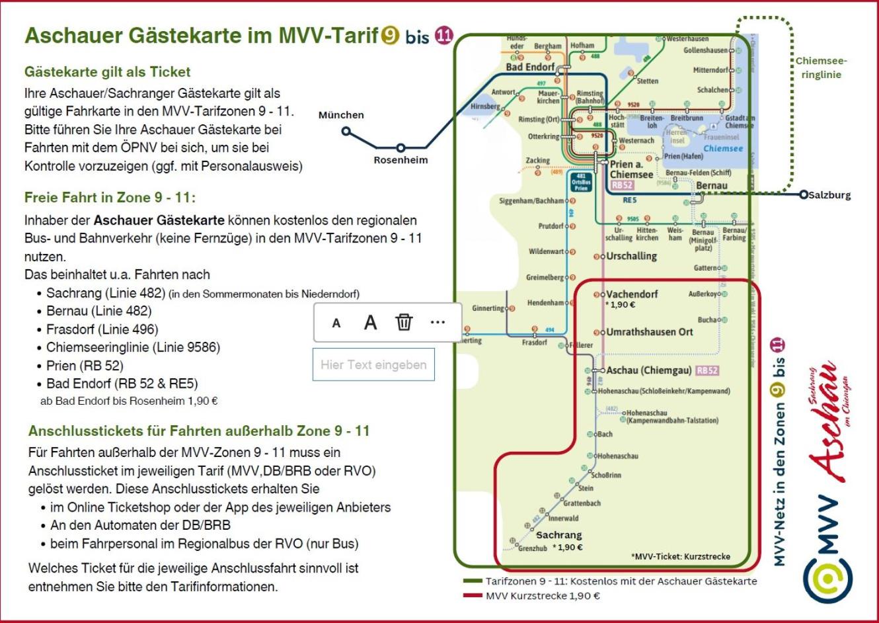
Task: Click the red MVV Kurzstrecke legend line
Action: [x=472, y=595]
